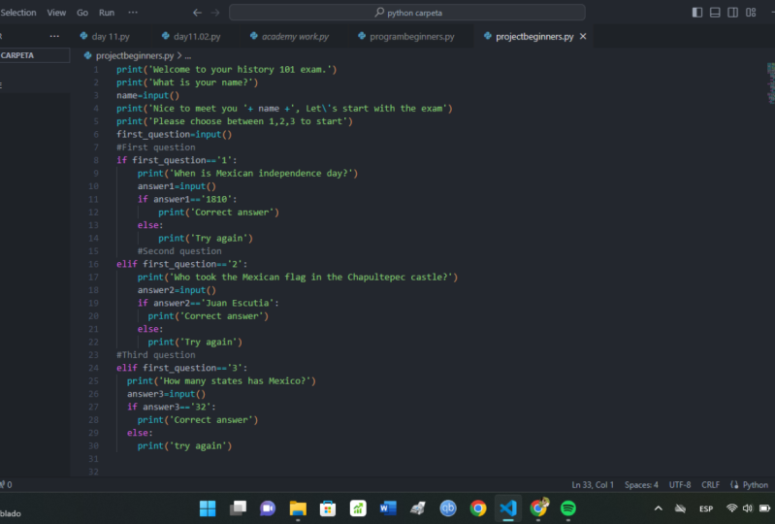Open the battery status tray icon
The width and height of the screenshot is (775, 524).
(764, 508)
